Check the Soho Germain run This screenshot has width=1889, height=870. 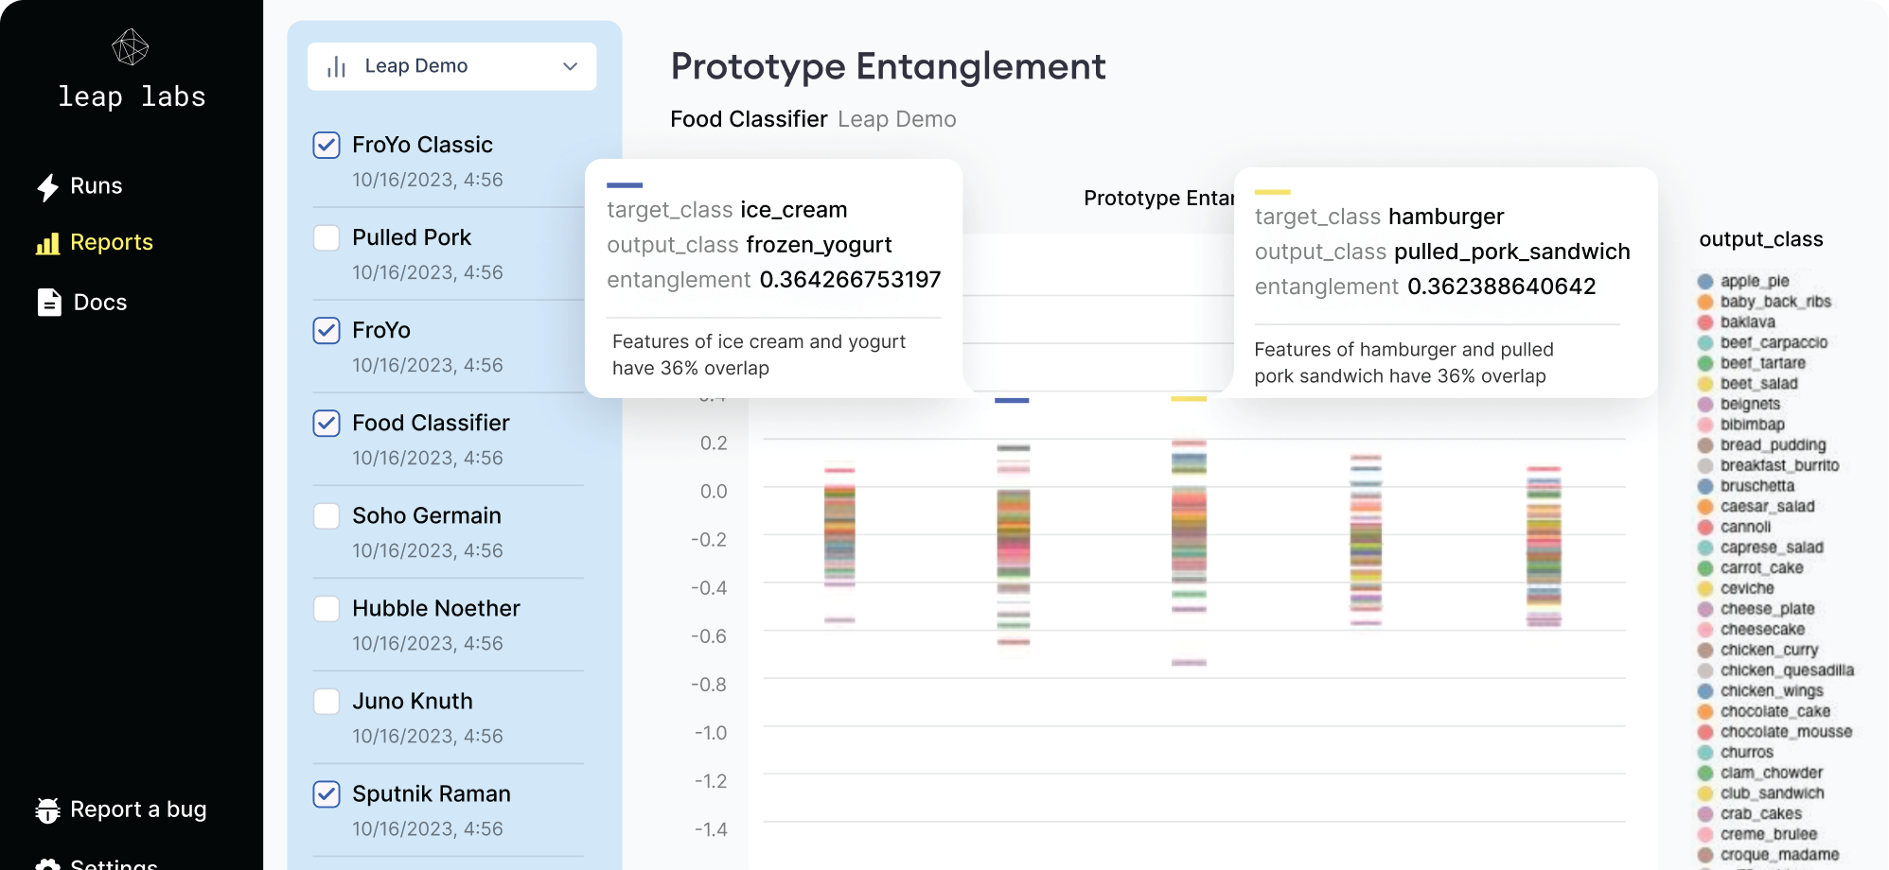tap(327, 515)
